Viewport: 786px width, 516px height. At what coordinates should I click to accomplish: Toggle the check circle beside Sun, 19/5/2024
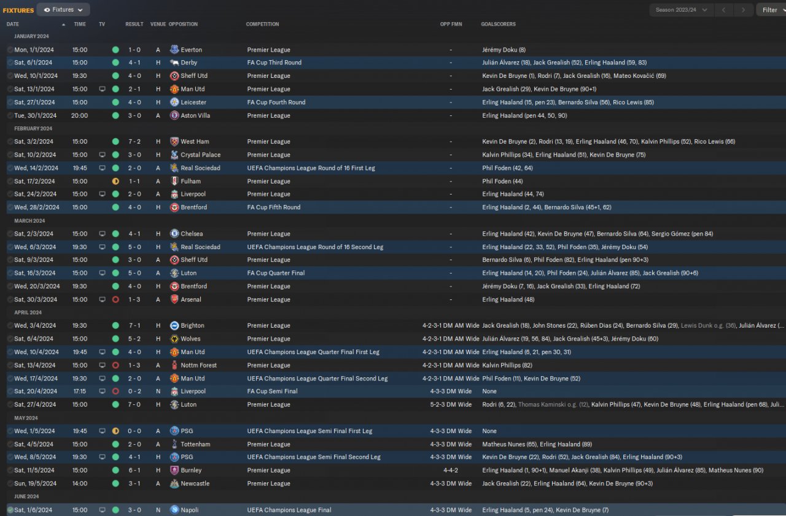point(10,483)
